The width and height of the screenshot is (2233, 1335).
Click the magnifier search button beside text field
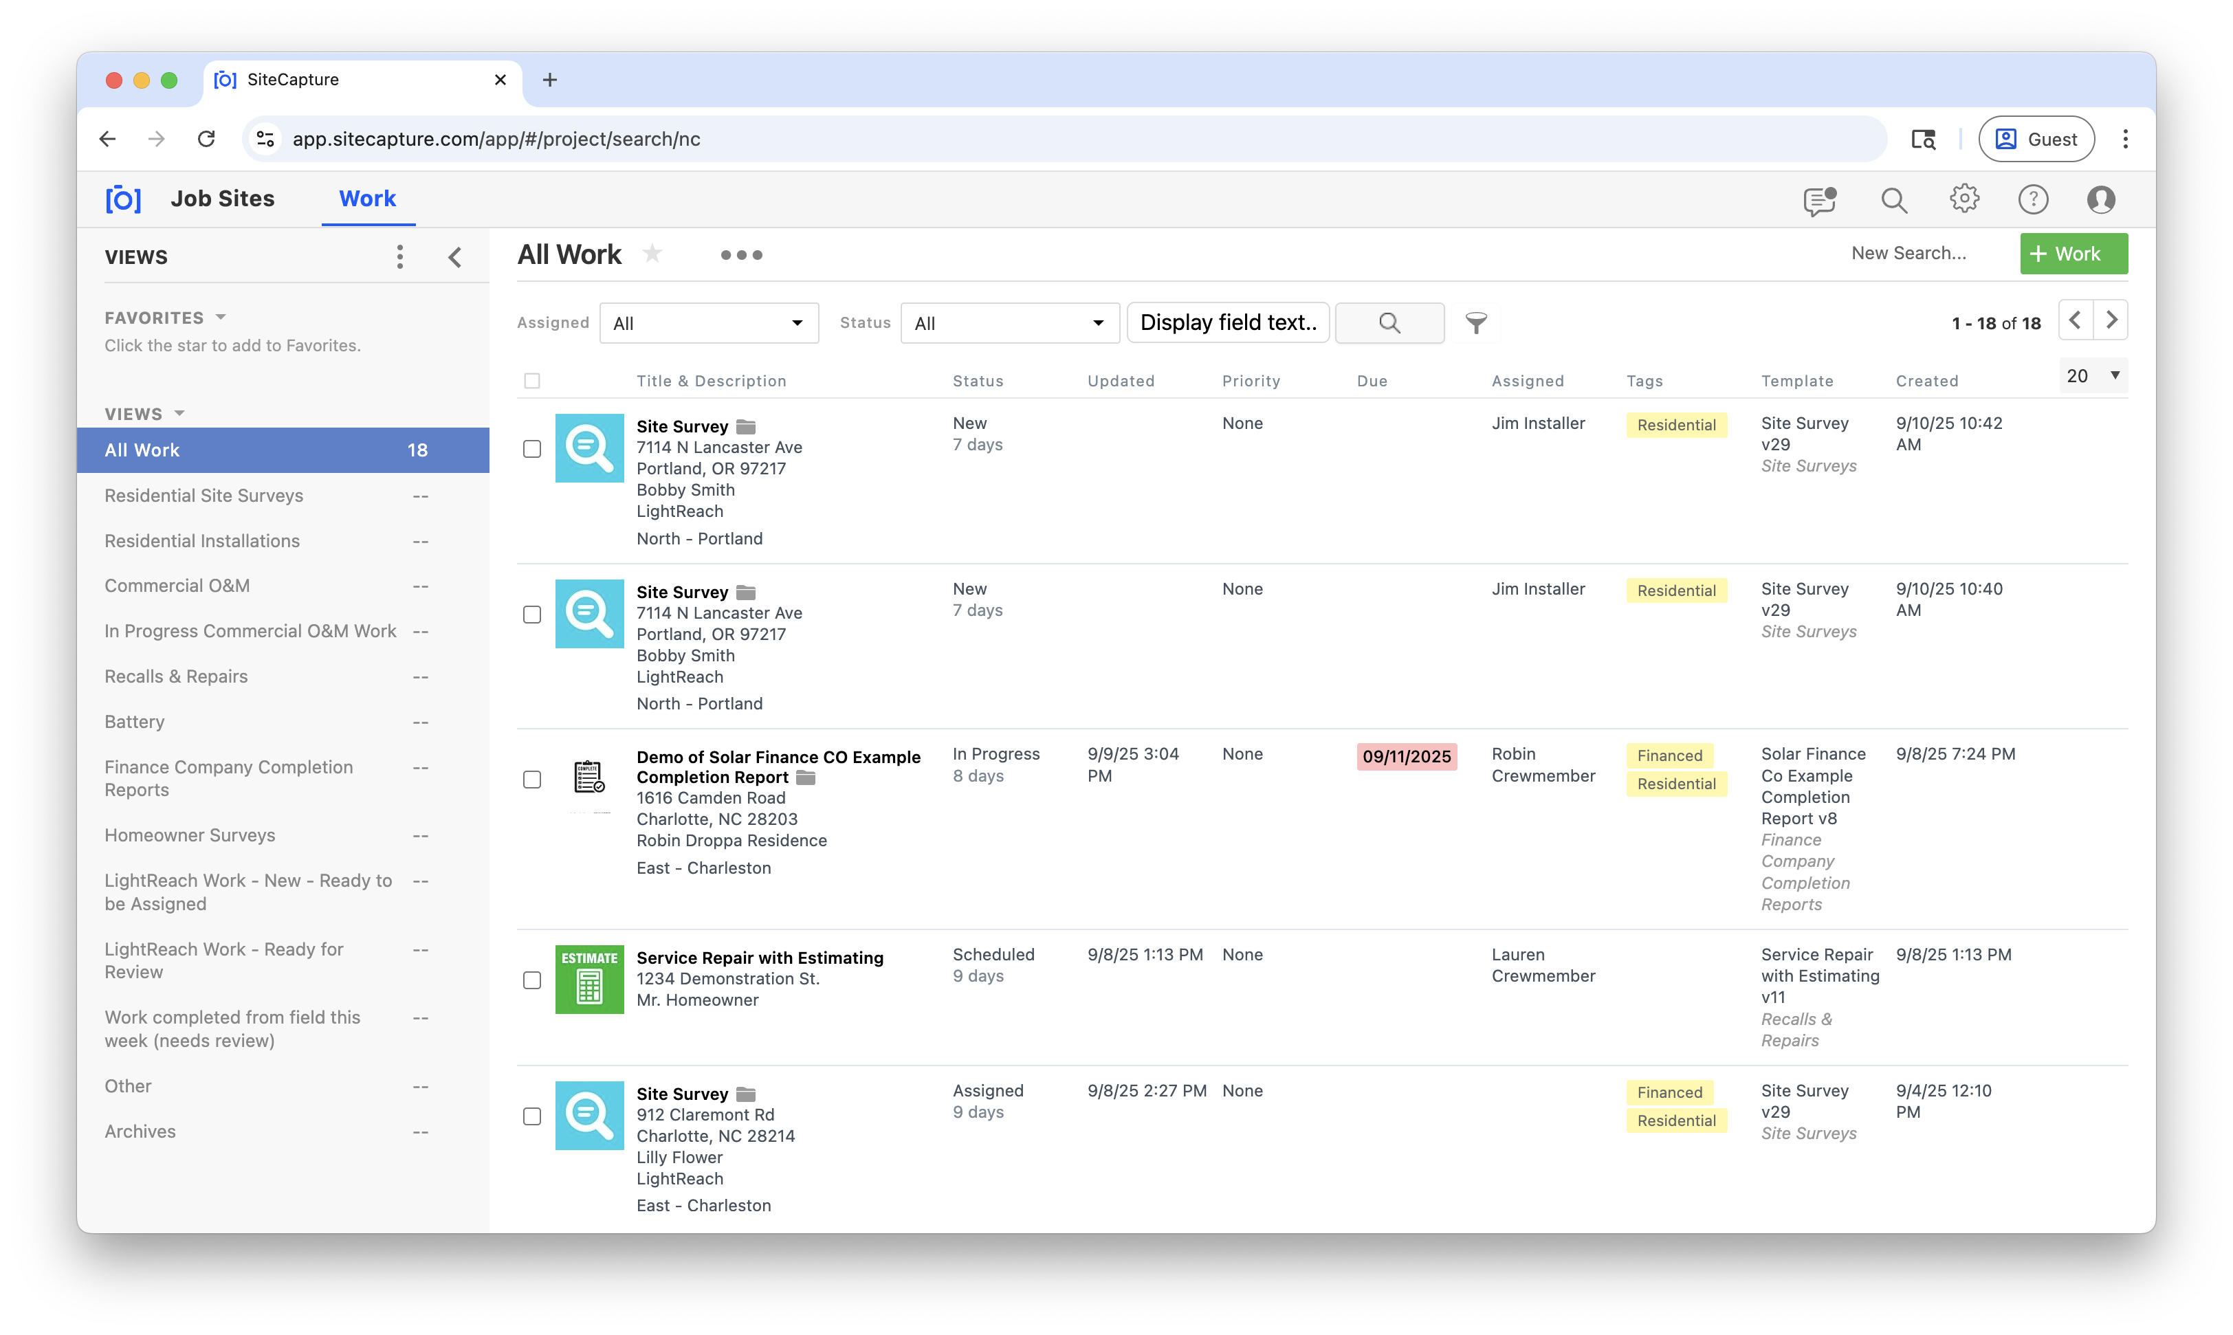coord(1389,323)
